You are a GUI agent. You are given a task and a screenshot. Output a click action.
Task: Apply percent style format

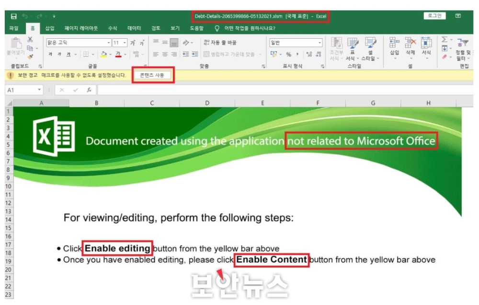pyautogui.click(x=289, y=54)
